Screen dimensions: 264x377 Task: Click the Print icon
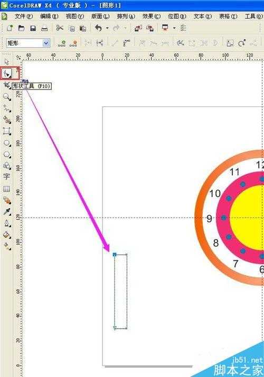tap(44, 29)
